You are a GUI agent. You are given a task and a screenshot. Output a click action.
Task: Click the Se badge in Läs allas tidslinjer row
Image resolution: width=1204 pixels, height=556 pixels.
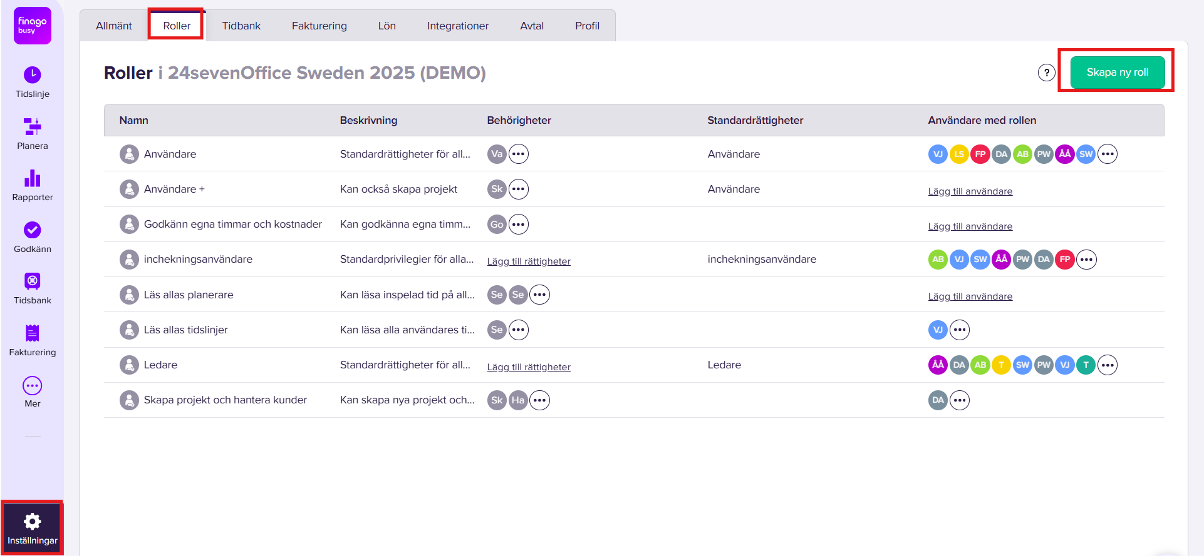point(497,330)
